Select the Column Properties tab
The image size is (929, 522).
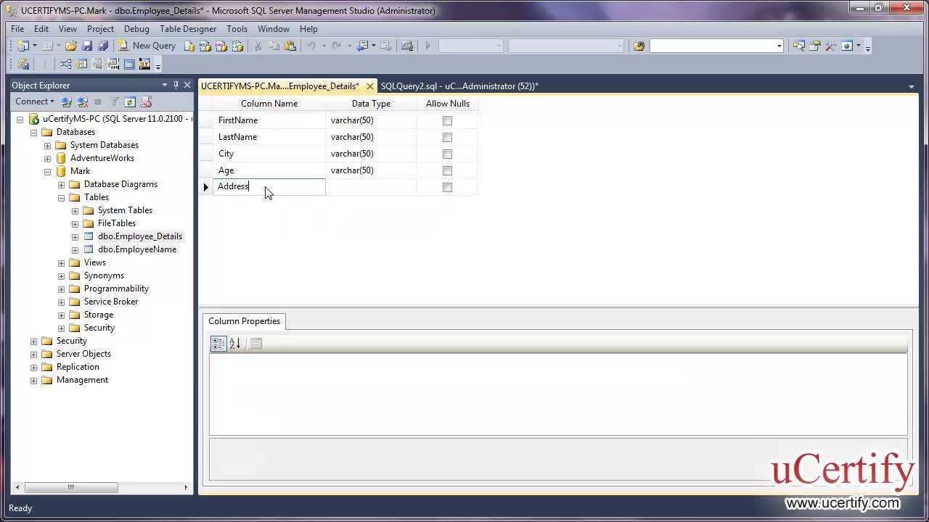point(244,321)
